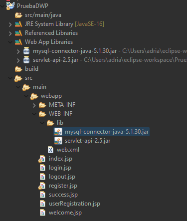Screen dimensions: 187x221
Task: Select the WEB-INF label
Action: (x=60, y=114)
